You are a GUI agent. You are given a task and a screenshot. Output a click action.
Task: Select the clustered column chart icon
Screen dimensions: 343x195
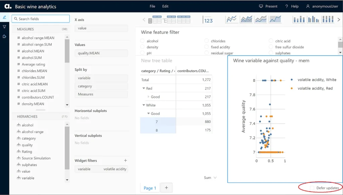[313, 19]
